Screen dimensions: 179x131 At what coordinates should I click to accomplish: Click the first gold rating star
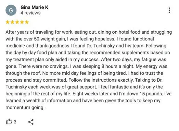pyautogui.click(x=8, y=22)
